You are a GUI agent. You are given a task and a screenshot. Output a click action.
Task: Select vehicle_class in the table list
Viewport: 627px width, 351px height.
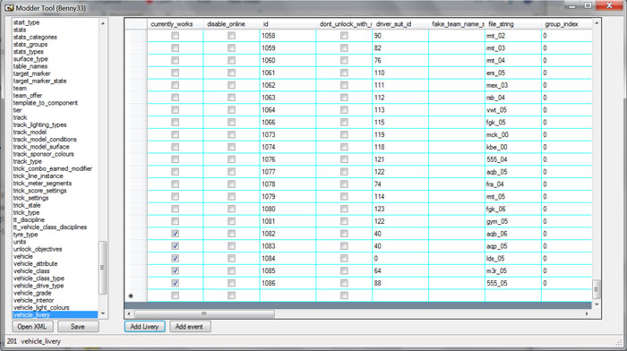pos(31,271)
